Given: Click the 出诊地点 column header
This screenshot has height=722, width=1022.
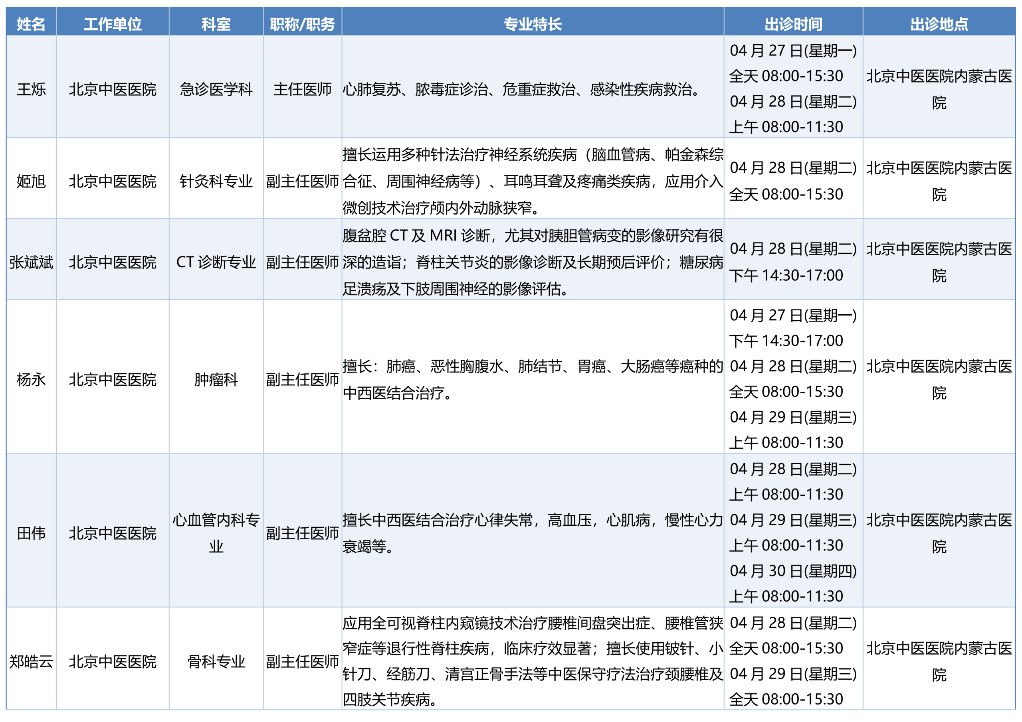Looking at the screenshot, I should (x=939, y=24).
